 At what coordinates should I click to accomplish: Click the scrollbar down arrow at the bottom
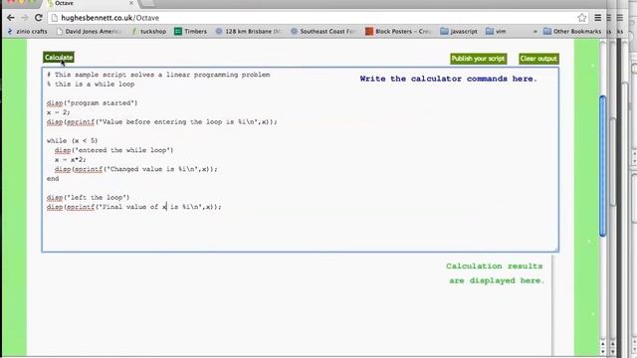603,351
